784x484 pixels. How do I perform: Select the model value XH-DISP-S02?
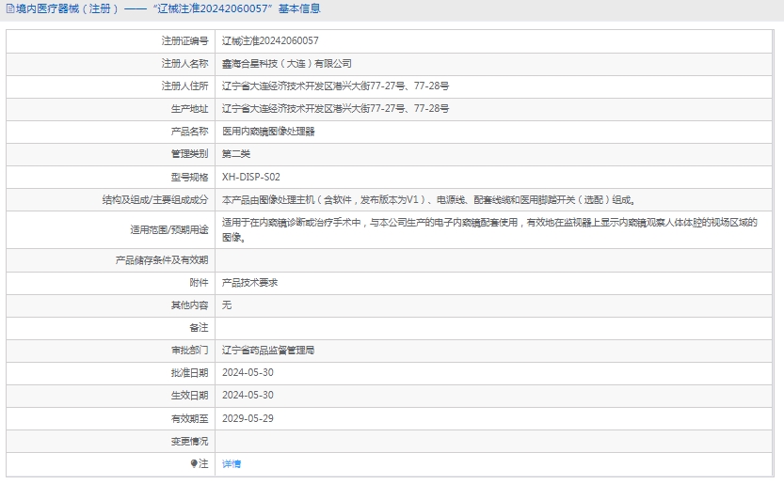coord(250,177)
